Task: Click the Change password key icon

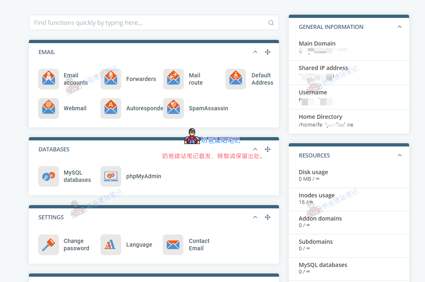Action: (x=48, y=245)
